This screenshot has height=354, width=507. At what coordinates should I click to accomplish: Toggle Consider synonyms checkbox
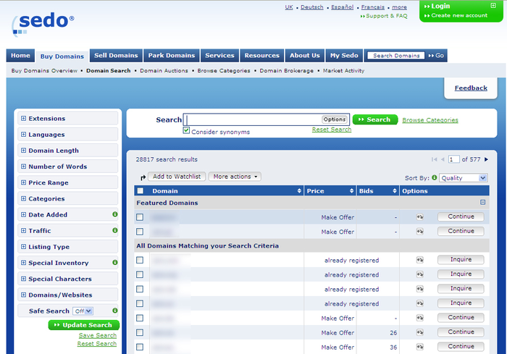tap(186, 130)
